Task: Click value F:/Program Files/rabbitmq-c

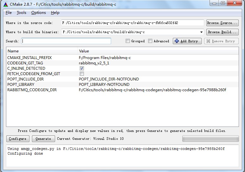Action: (105, 58)
